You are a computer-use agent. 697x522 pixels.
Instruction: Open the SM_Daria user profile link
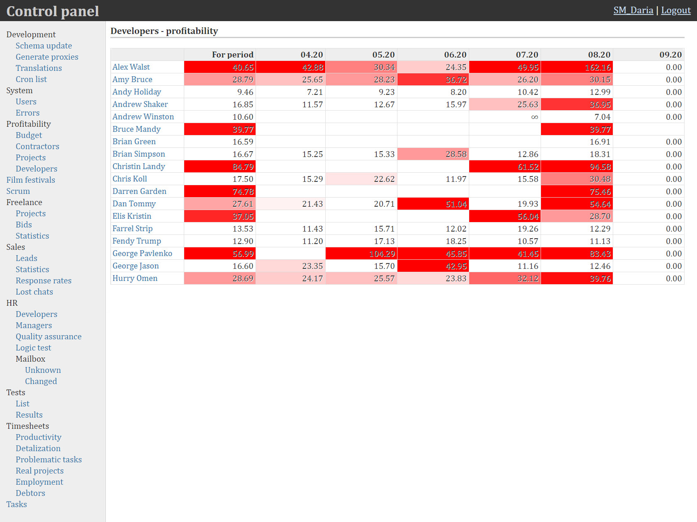click(633, 10)
